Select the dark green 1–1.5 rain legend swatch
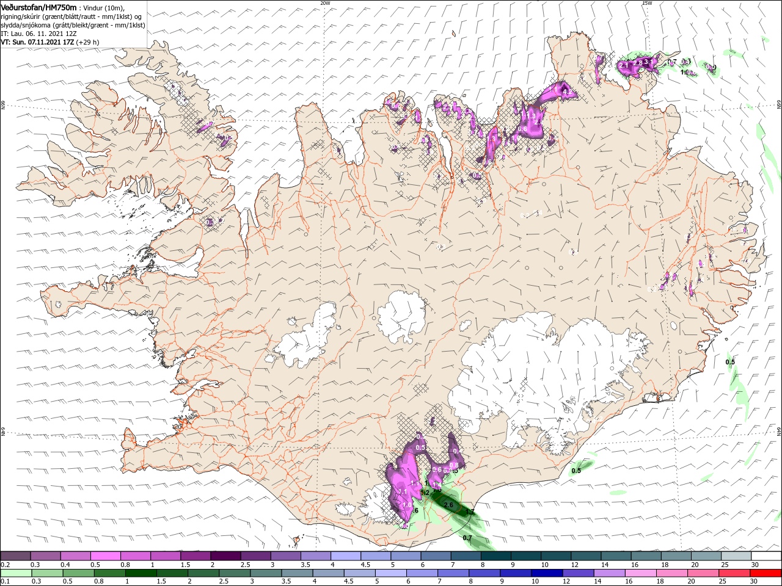782x586 pixels. [141, 573]
